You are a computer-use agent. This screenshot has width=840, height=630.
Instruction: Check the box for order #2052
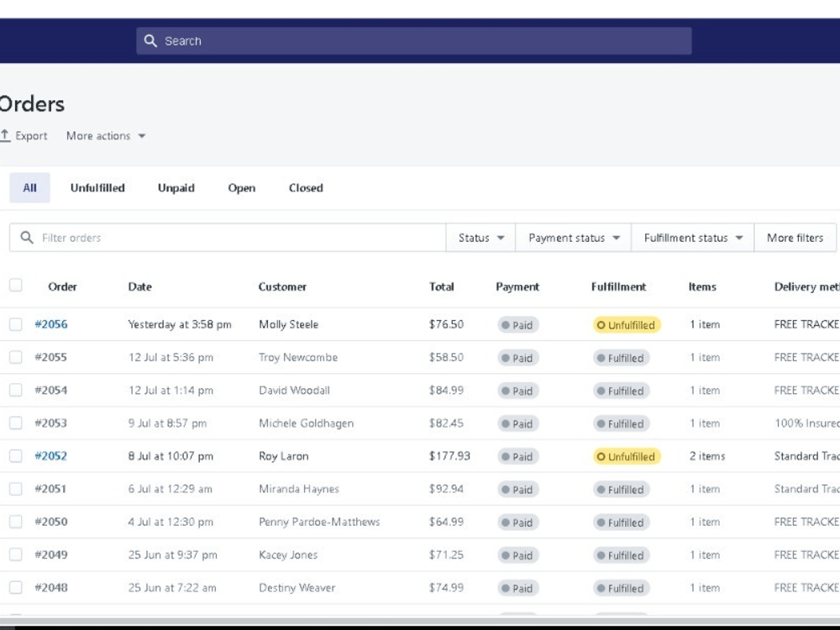[x=15, y=456]
